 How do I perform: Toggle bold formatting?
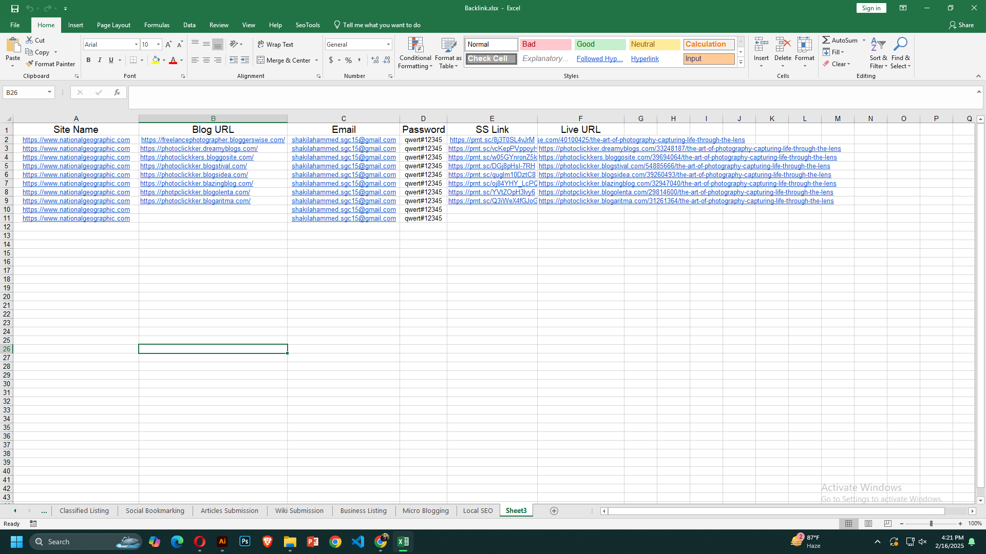(x=88, y=60)
